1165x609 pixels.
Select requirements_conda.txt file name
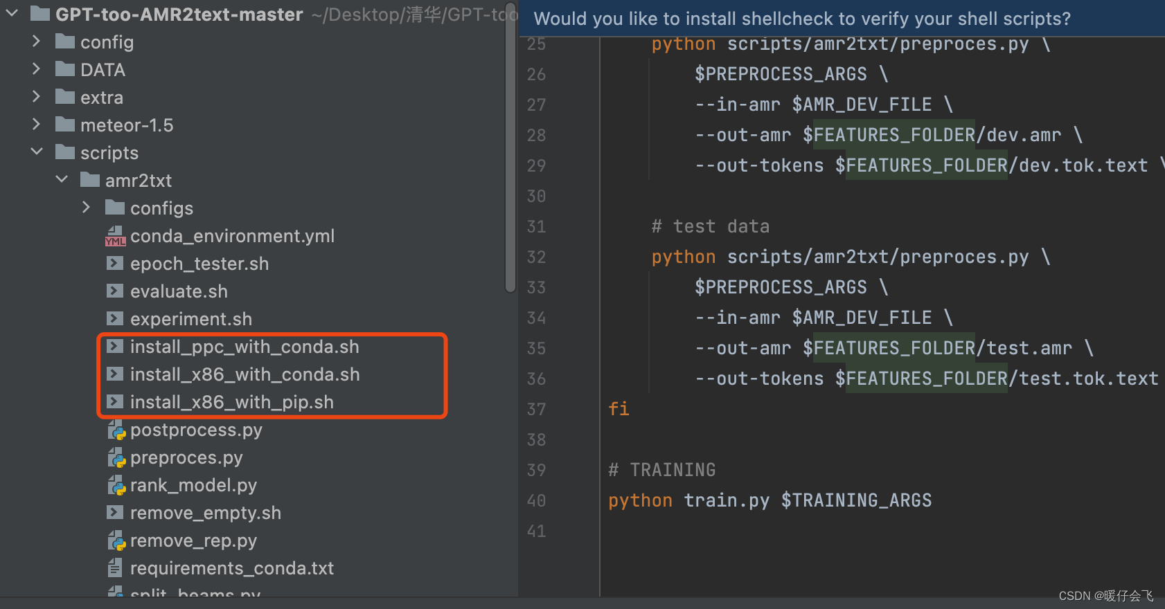click(232, 568)
